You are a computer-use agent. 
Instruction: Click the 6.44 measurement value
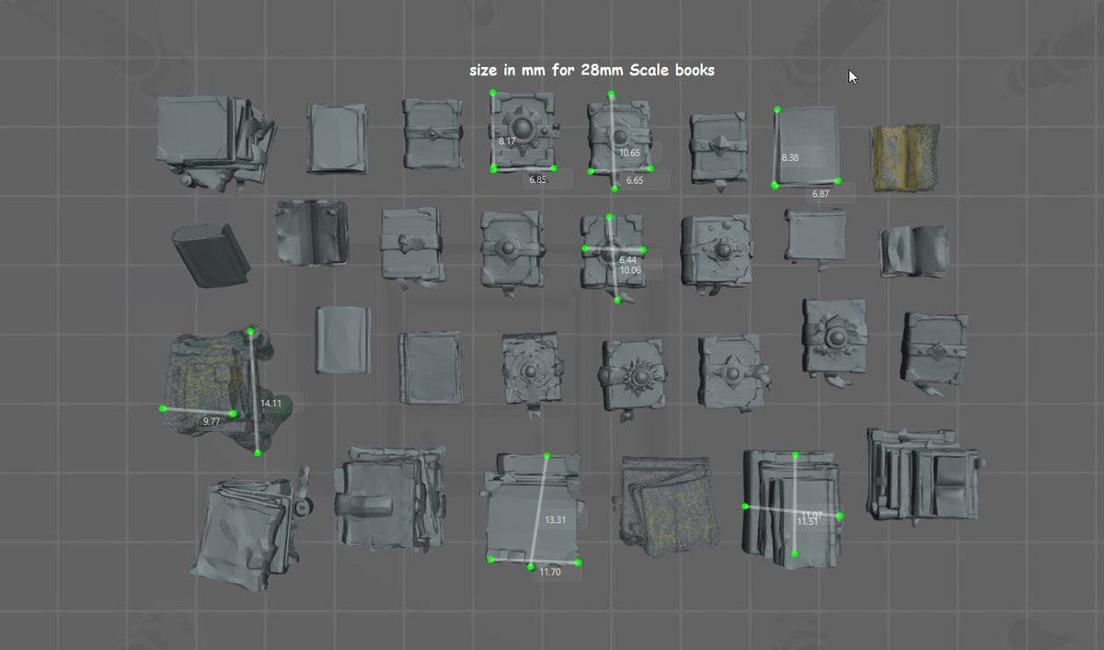[x=628, y=260]
